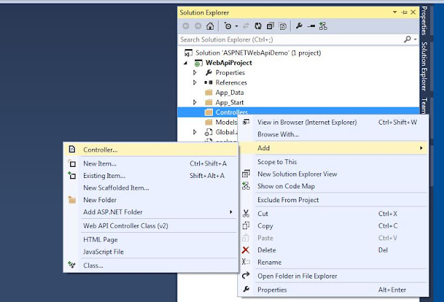Expand the App_Start folder node
The width and height of the screenshot is (444, 302).
point(195,103)
